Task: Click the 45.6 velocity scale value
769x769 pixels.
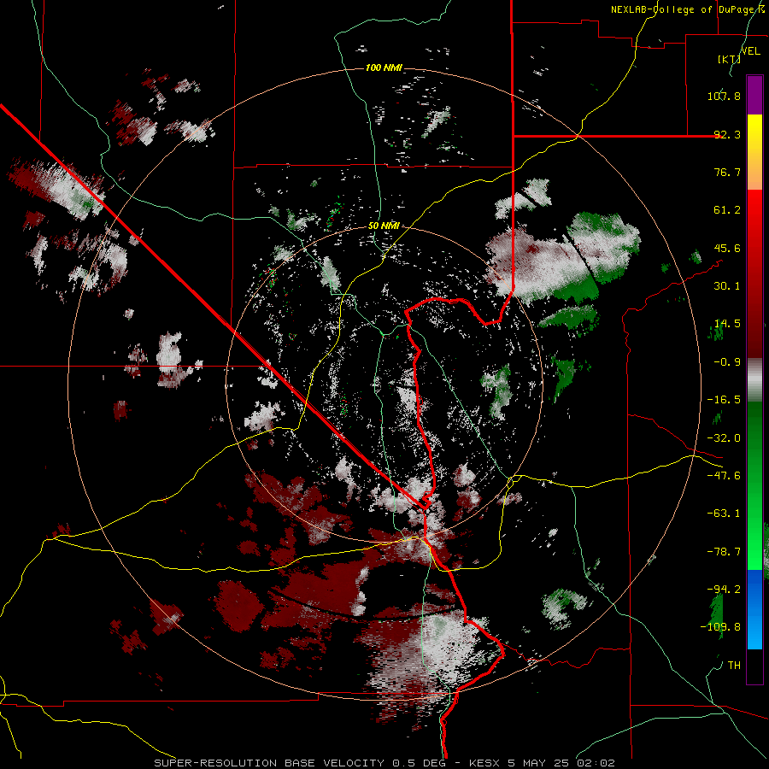Action: pos(727,248)
